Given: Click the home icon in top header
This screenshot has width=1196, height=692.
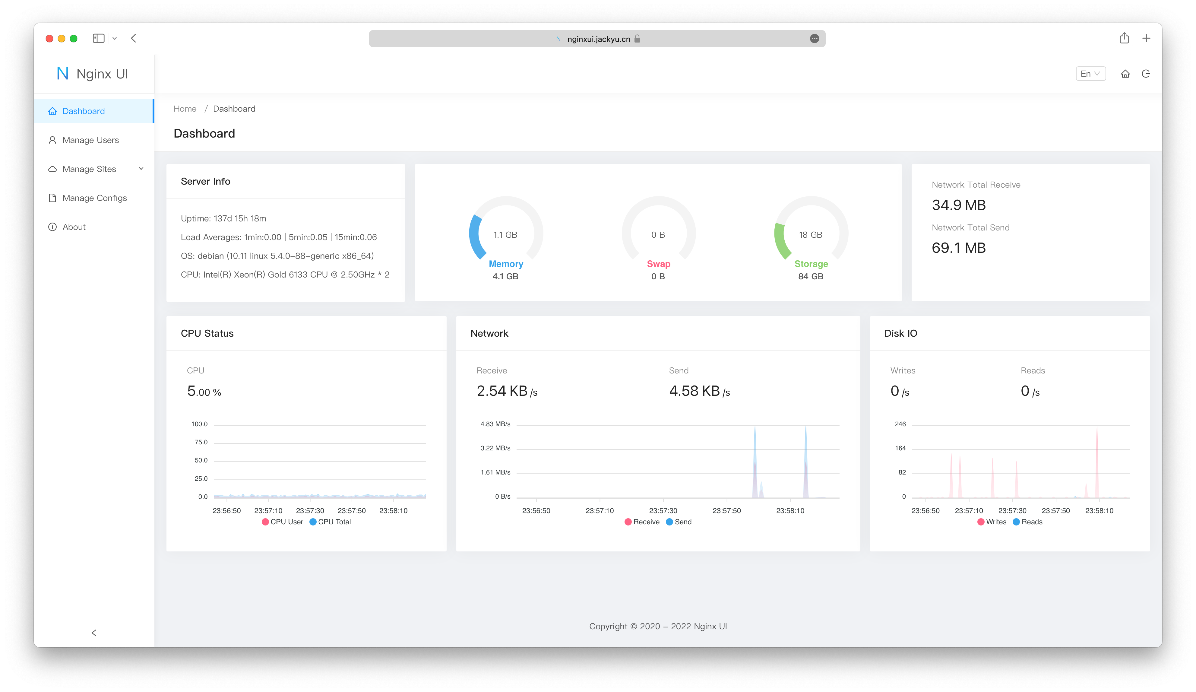Looking at the screenshot, I should pos(1125,74).
